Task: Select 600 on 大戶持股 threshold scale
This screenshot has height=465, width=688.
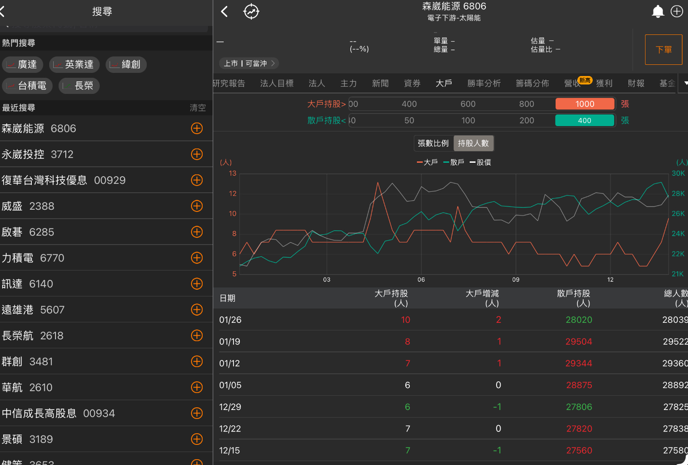Action: click(468, 104)
